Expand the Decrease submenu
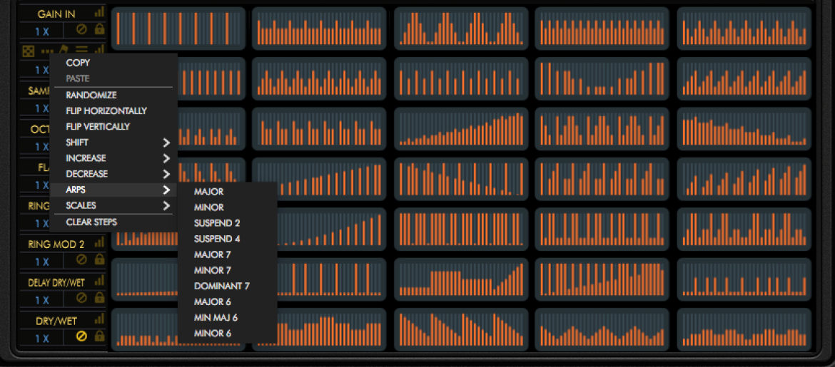This screenshot has width=835, height=367. coord(113,174)
